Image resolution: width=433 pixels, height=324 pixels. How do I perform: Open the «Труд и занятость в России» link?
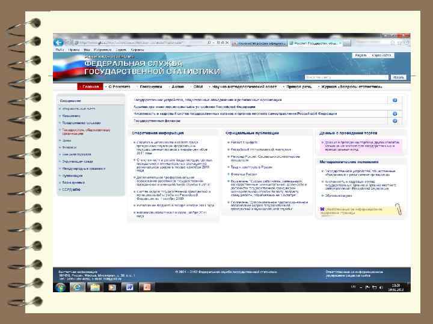251,167
